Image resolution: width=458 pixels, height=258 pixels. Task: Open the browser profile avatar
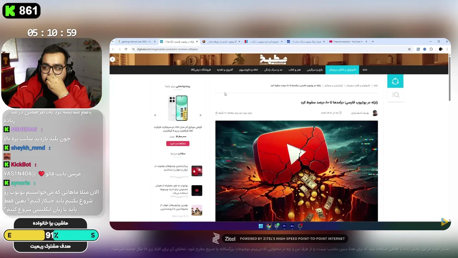[x=440, y=49]
